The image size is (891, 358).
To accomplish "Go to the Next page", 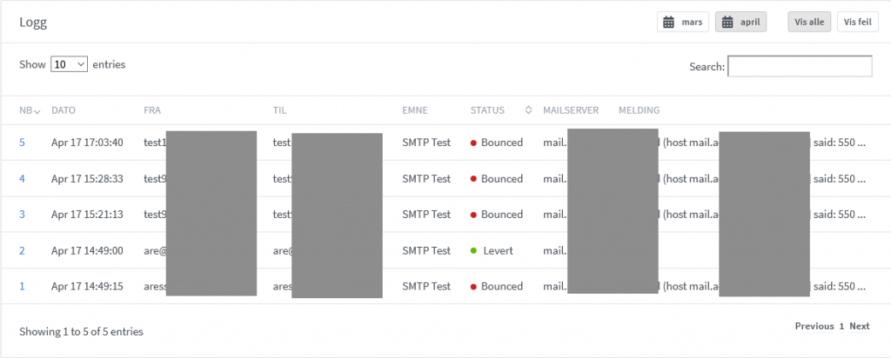I will (859, 326).
